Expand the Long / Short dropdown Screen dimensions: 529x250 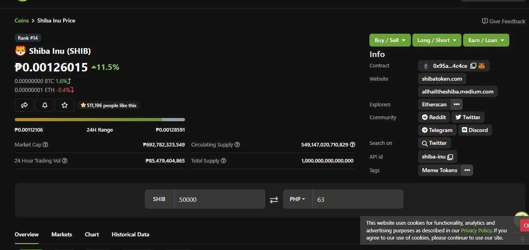click(x=437, y=40)
